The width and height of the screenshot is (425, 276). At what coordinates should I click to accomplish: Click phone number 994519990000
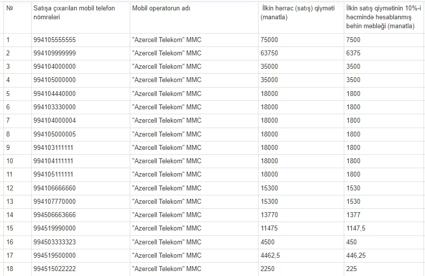[x=54, y=229]
